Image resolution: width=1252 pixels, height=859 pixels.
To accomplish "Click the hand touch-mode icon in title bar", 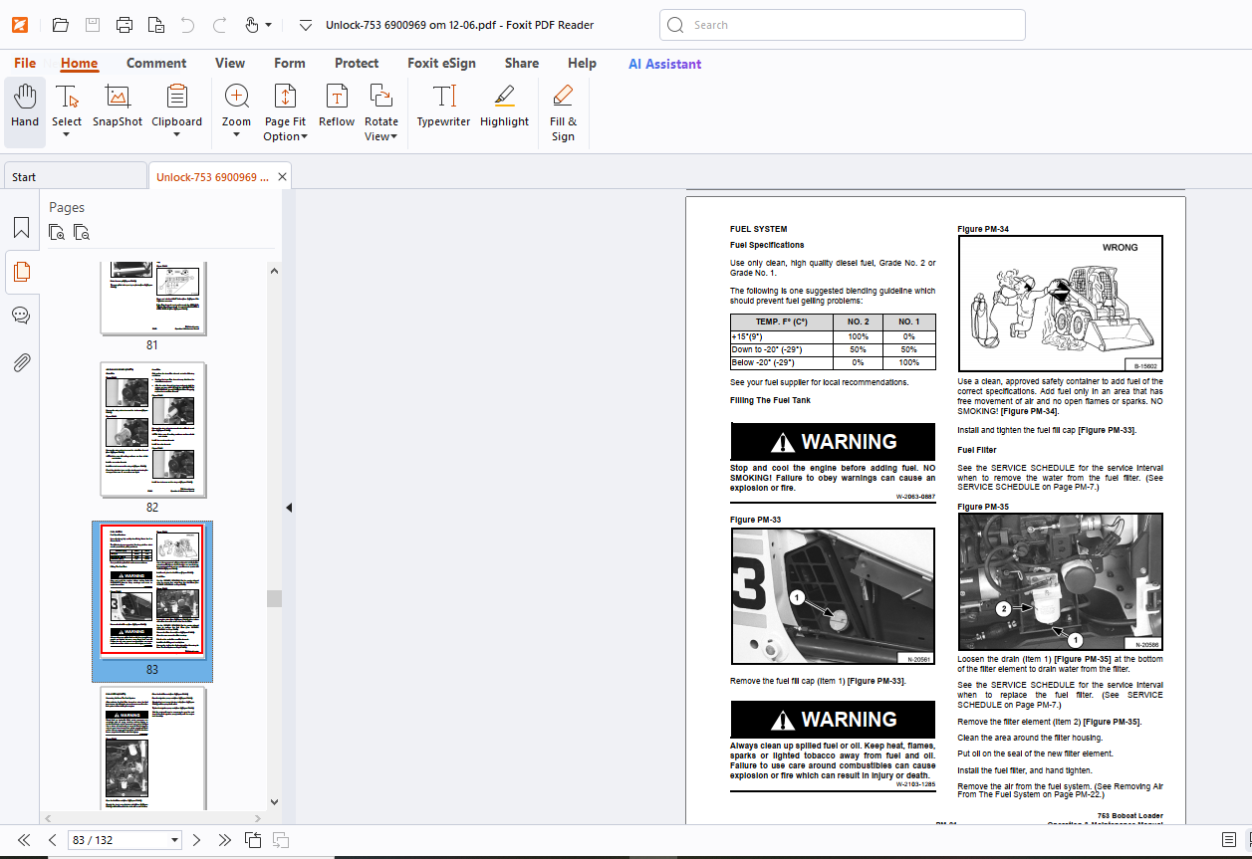I will pos(252,25).
